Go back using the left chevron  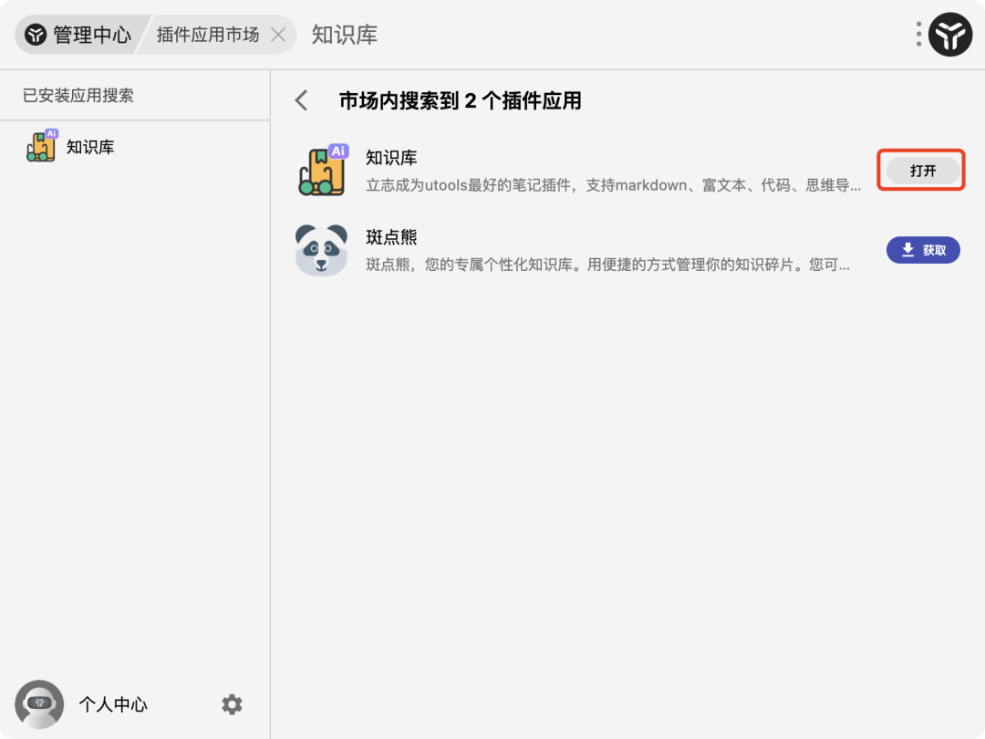click(x=302, y=100)
